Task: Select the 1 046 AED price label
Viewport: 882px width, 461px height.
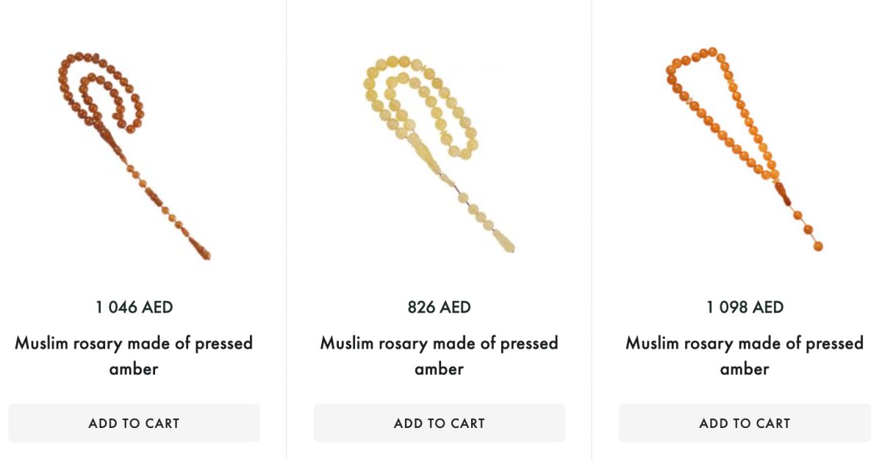Action: click(134, 307)
